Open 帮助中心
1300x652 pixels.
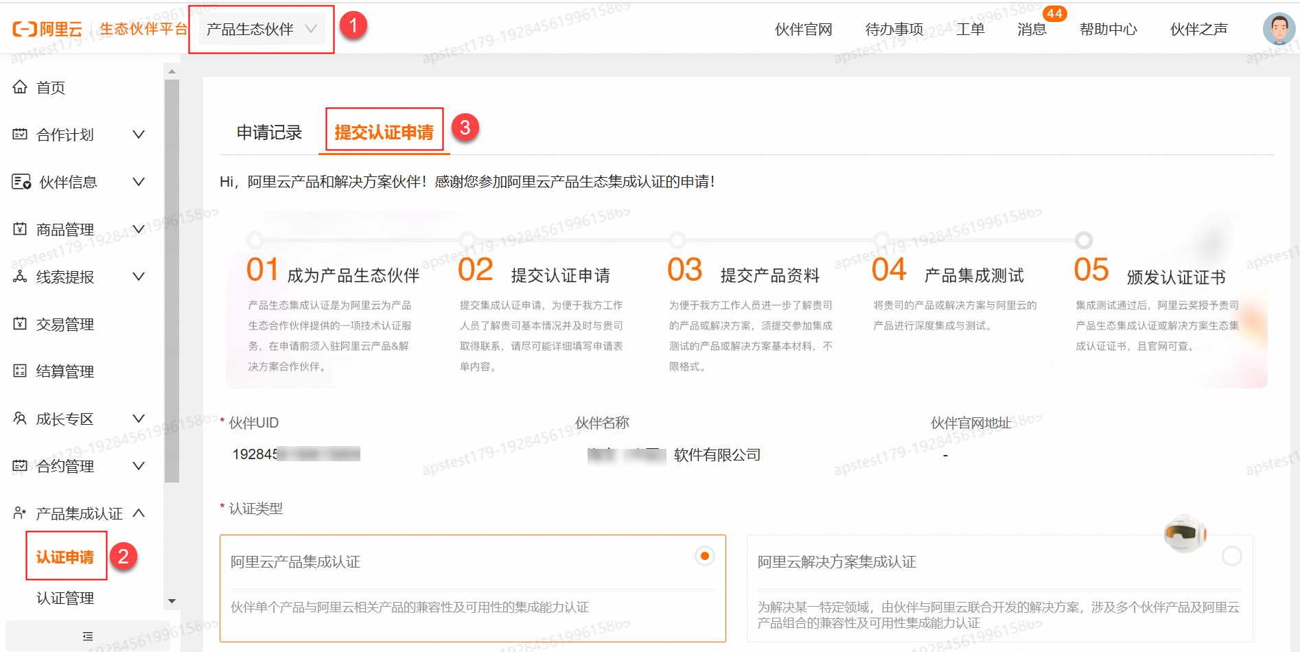click(1108, 30)
